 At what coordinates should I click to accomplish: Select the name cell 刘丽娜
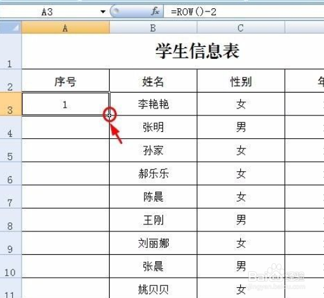153,243
